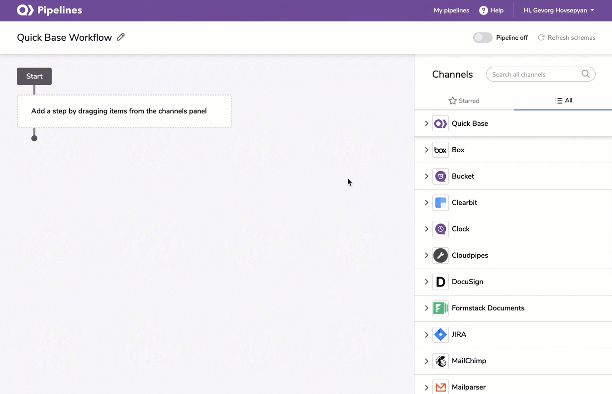Select the Bucket channel name
612x394 pixels.
pyautogui.click(x=463, y=176)
